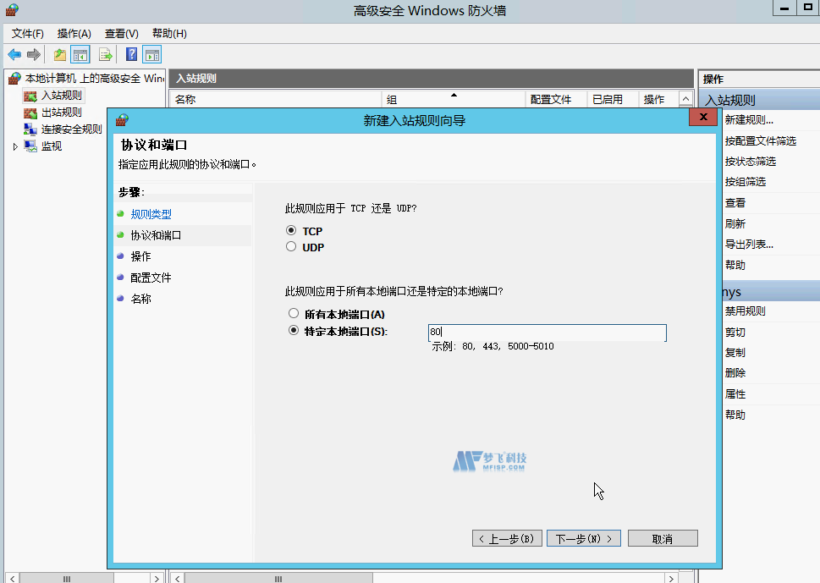Select the 连接安全规则 sidebar icon
The image size is (820, 583).
click(x=29, y=129)
